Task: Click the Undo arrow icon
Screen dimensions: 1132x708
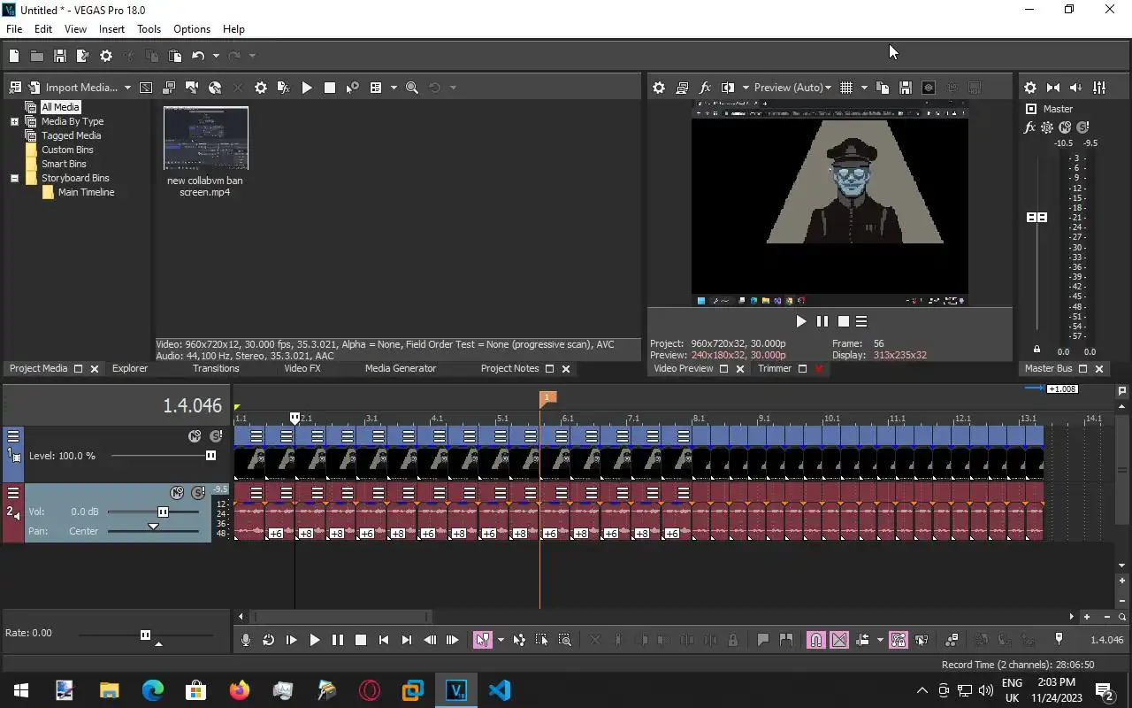Action: [198, 56]
